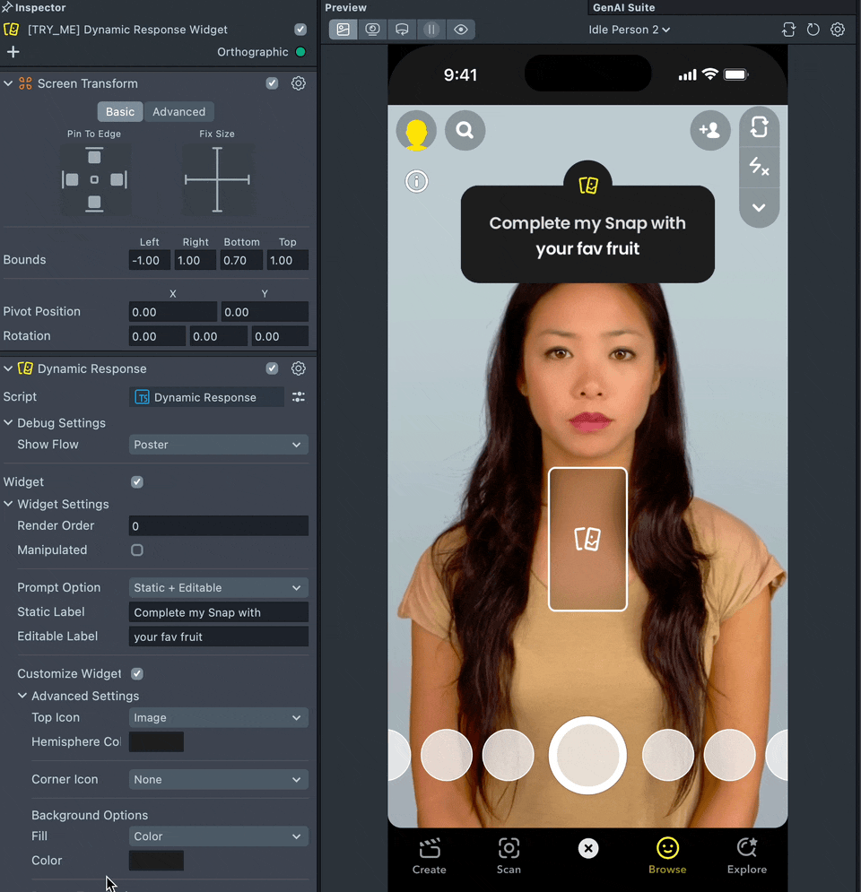Screen dimensions: 861x892
Task: Collapse the Advanced Settings section
Action: pyautogui.click(x=23, y=696)
